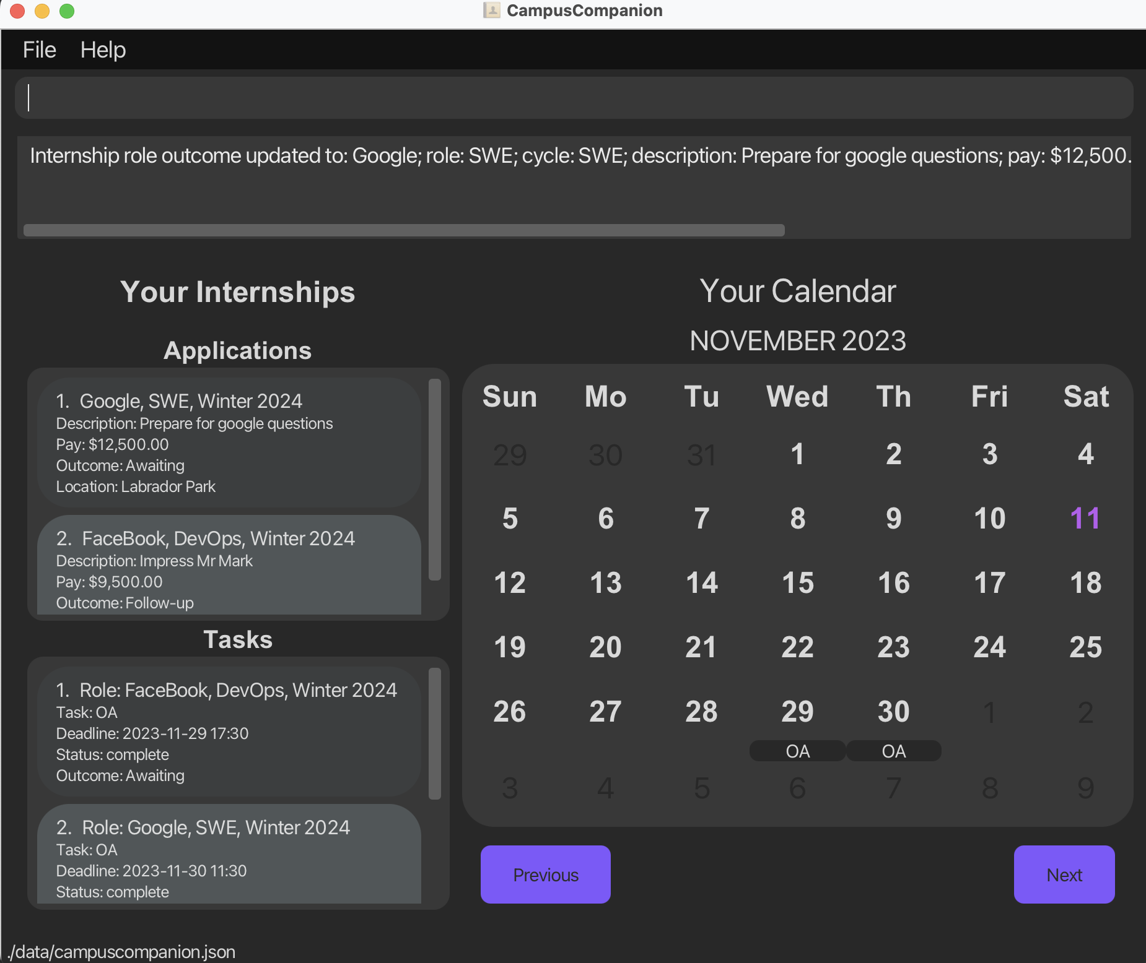This screenshot has height=963, width=1146.
Task: Click calendar date 17
Action: (989, 583)
